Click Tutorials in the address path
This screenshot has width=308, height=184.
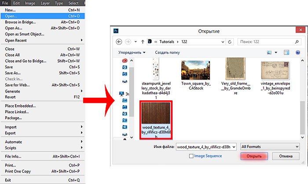point(167,42)
